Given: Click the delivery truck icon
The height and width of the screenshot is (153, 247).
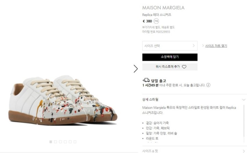Looking at the screenshot, I should pos(146,80).
